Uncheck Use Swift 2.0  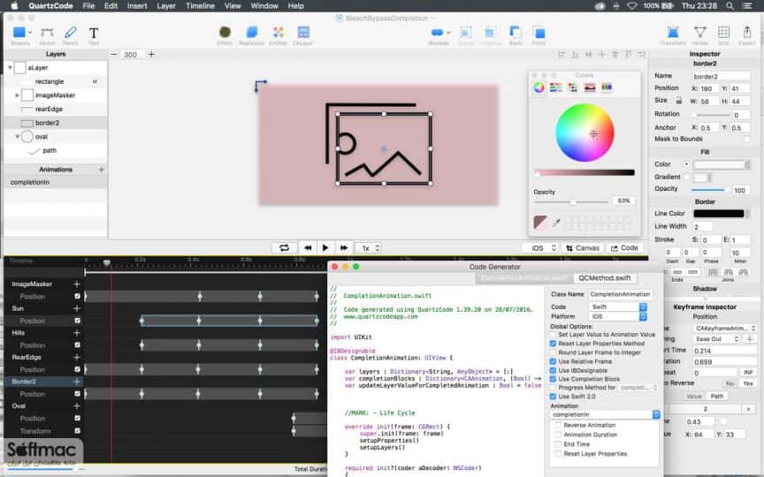(x=553, y=397)
